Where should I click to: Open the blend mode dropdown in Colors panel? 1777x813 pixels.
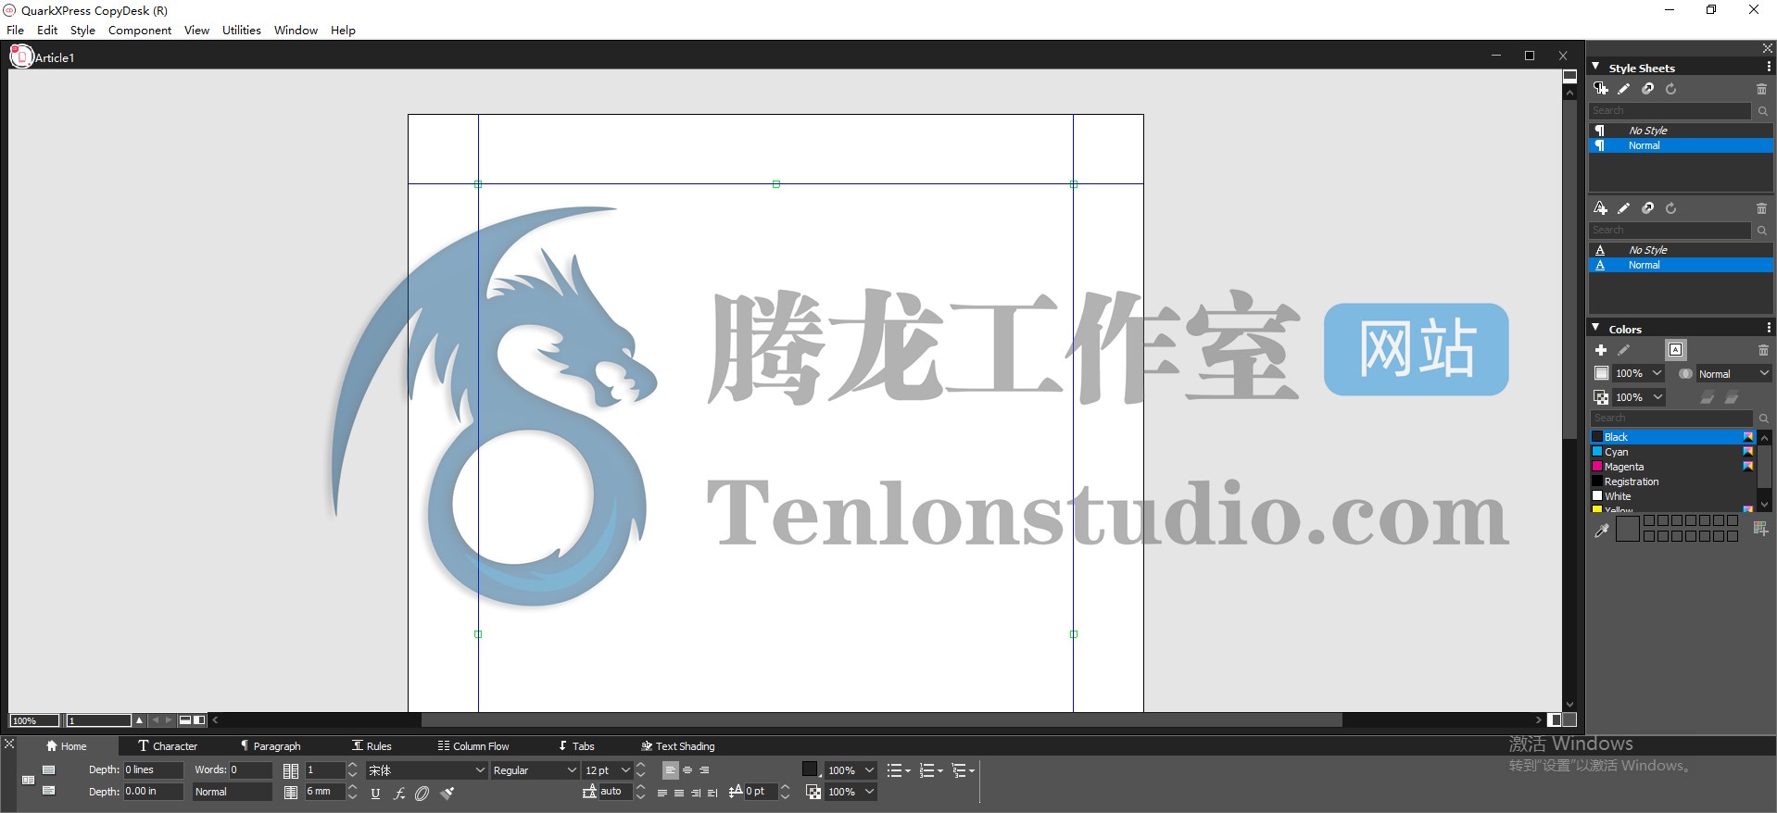(1733, 374)
